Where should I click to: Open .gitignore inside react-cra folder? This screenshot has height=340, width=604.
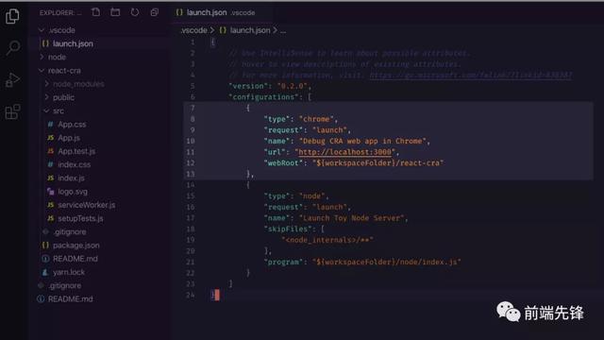[x=70, y=232]
